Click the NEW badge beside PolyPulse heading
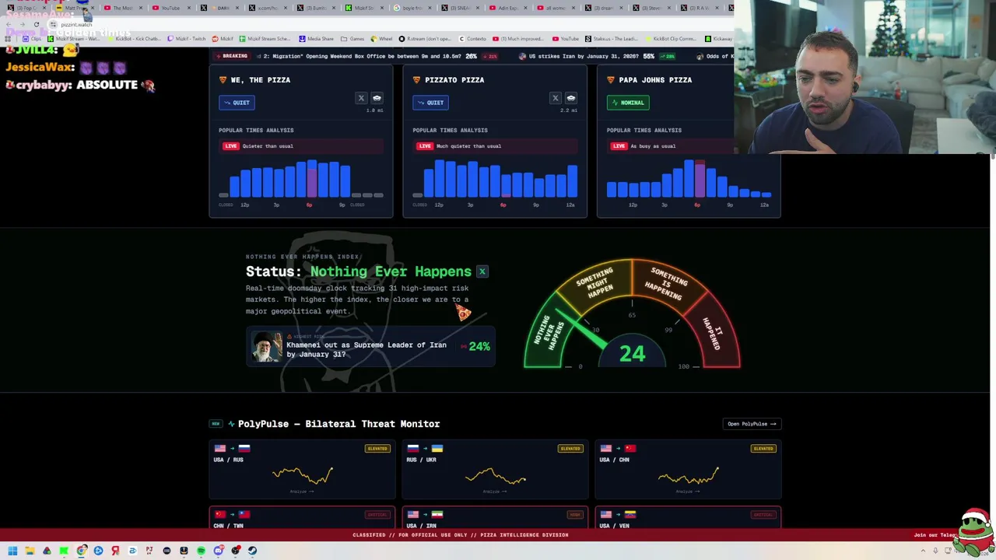 [x=216, y=424]
